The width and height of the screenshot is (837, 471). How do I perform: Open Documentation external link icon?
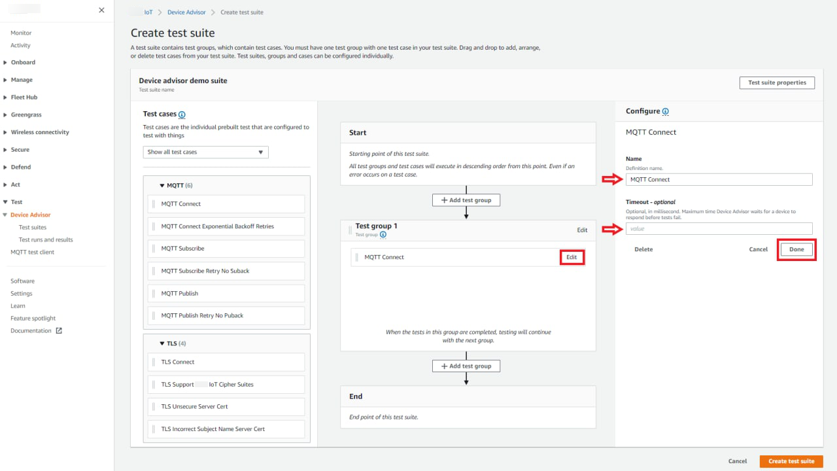point(59,331)
